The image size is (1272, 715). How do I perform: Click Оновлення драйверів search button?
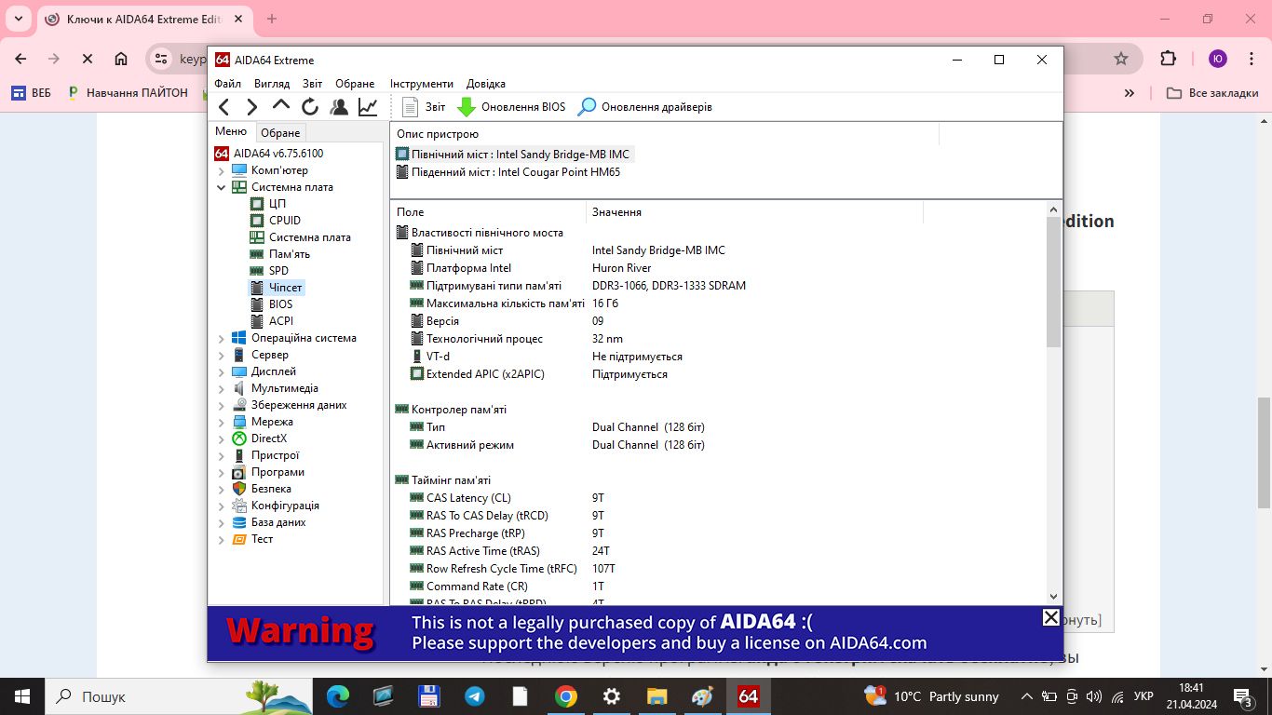point(644,107)
